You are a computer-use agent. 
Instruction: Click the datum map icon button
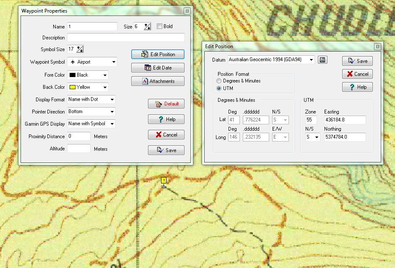pyautogui.click(x=322, y=60)
